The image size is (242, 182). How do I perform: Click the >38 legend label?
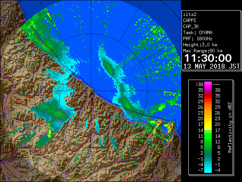(x=199, y=85)
